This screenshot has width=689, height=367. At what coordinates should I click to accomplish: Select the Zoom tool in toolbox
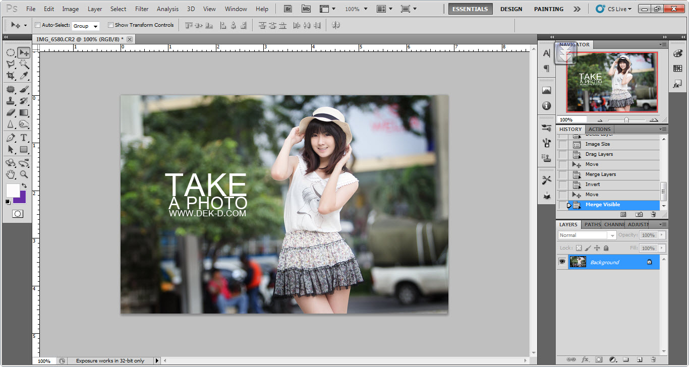pos(24,174)
